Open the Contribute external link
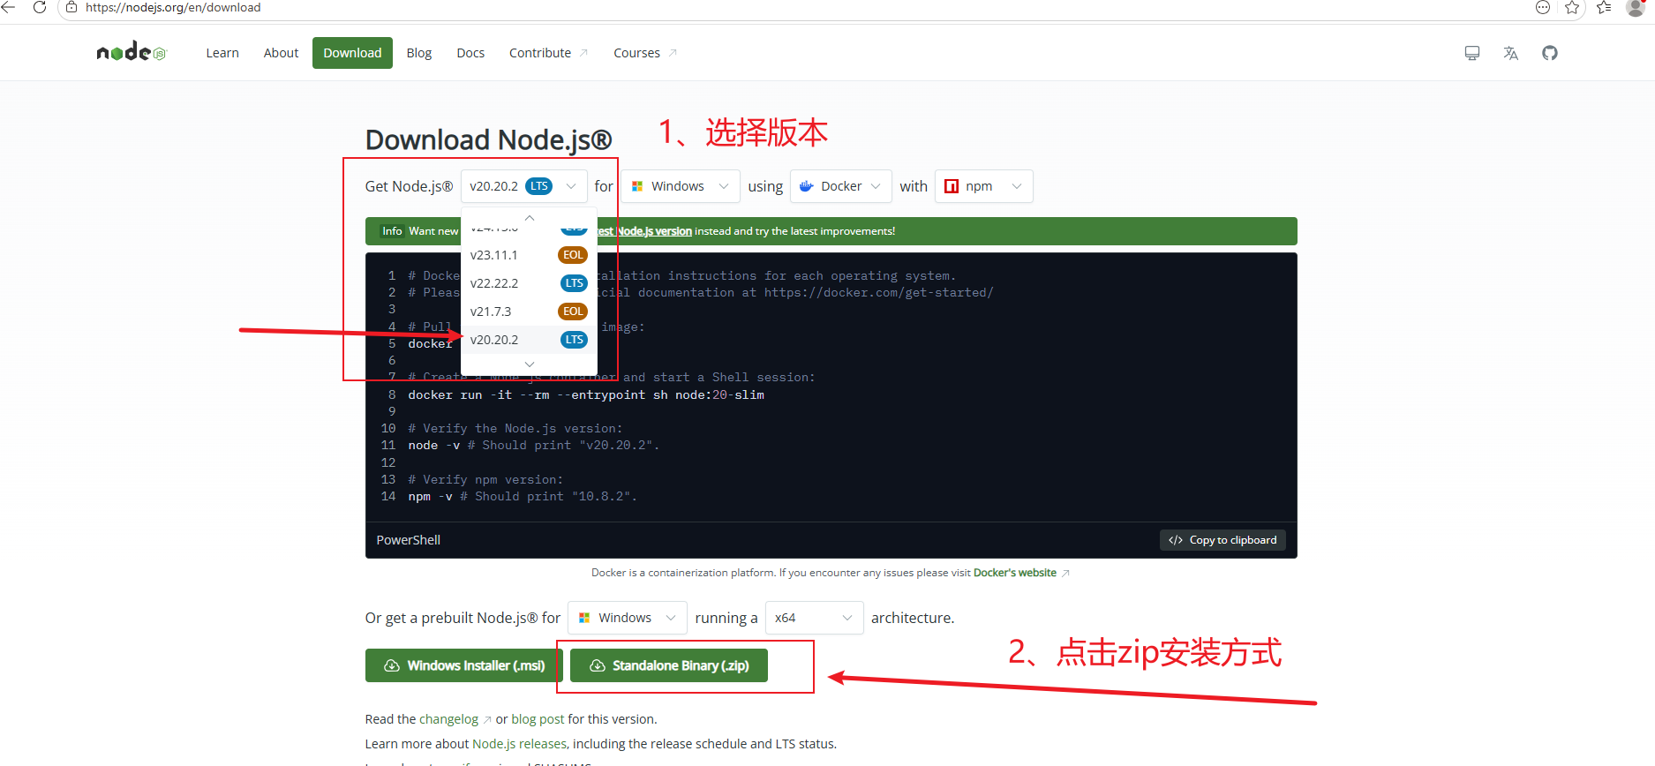This screenshot has width=1655, height=766. click(548, 53)
